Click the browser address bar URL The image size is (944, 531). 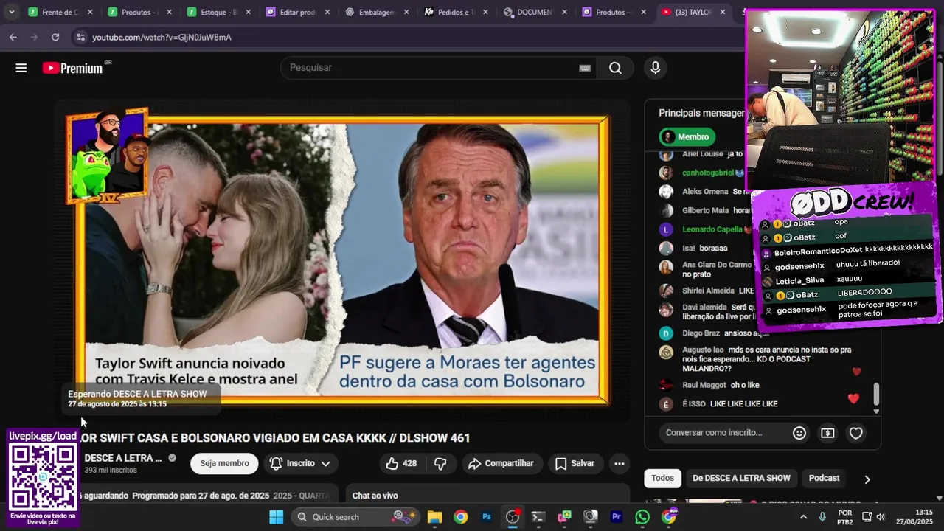(162, 37)
